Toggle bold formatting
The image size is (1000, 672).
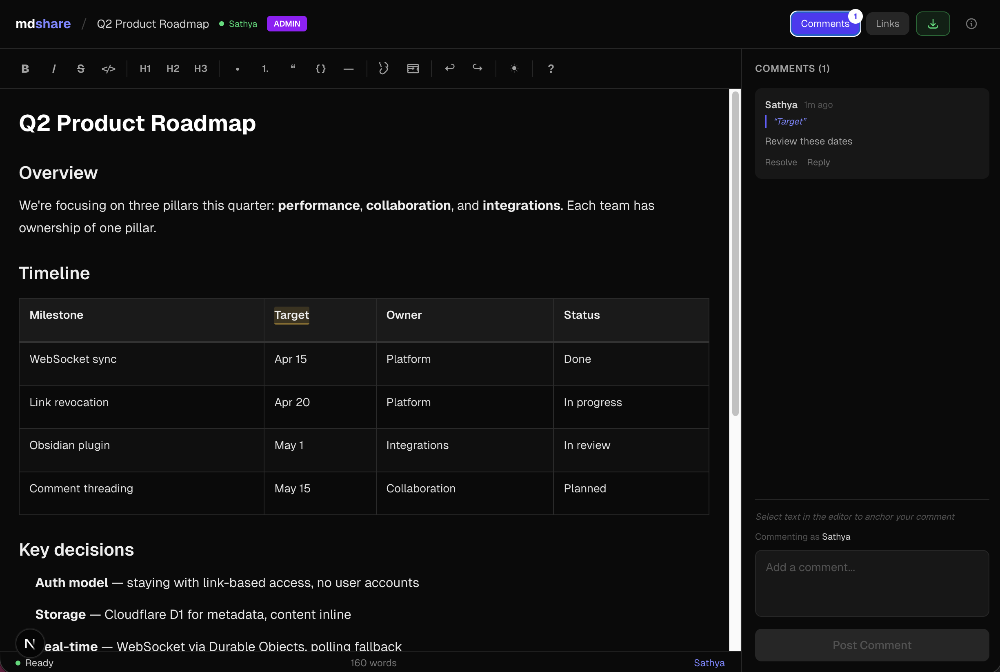pos(25,69)
